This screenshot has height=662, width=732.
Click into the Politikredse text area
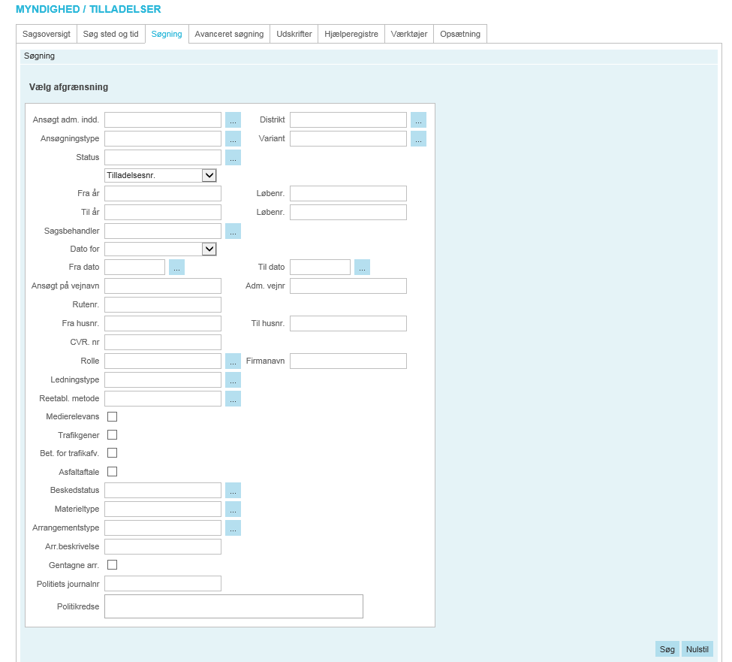233,606
